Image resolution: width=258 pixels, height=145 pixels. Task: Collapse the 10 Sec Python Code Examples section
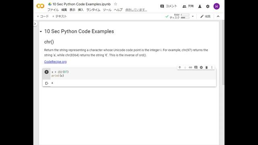(41, 31)
